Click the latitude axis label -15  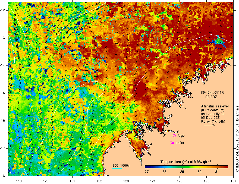pos(3,93)
